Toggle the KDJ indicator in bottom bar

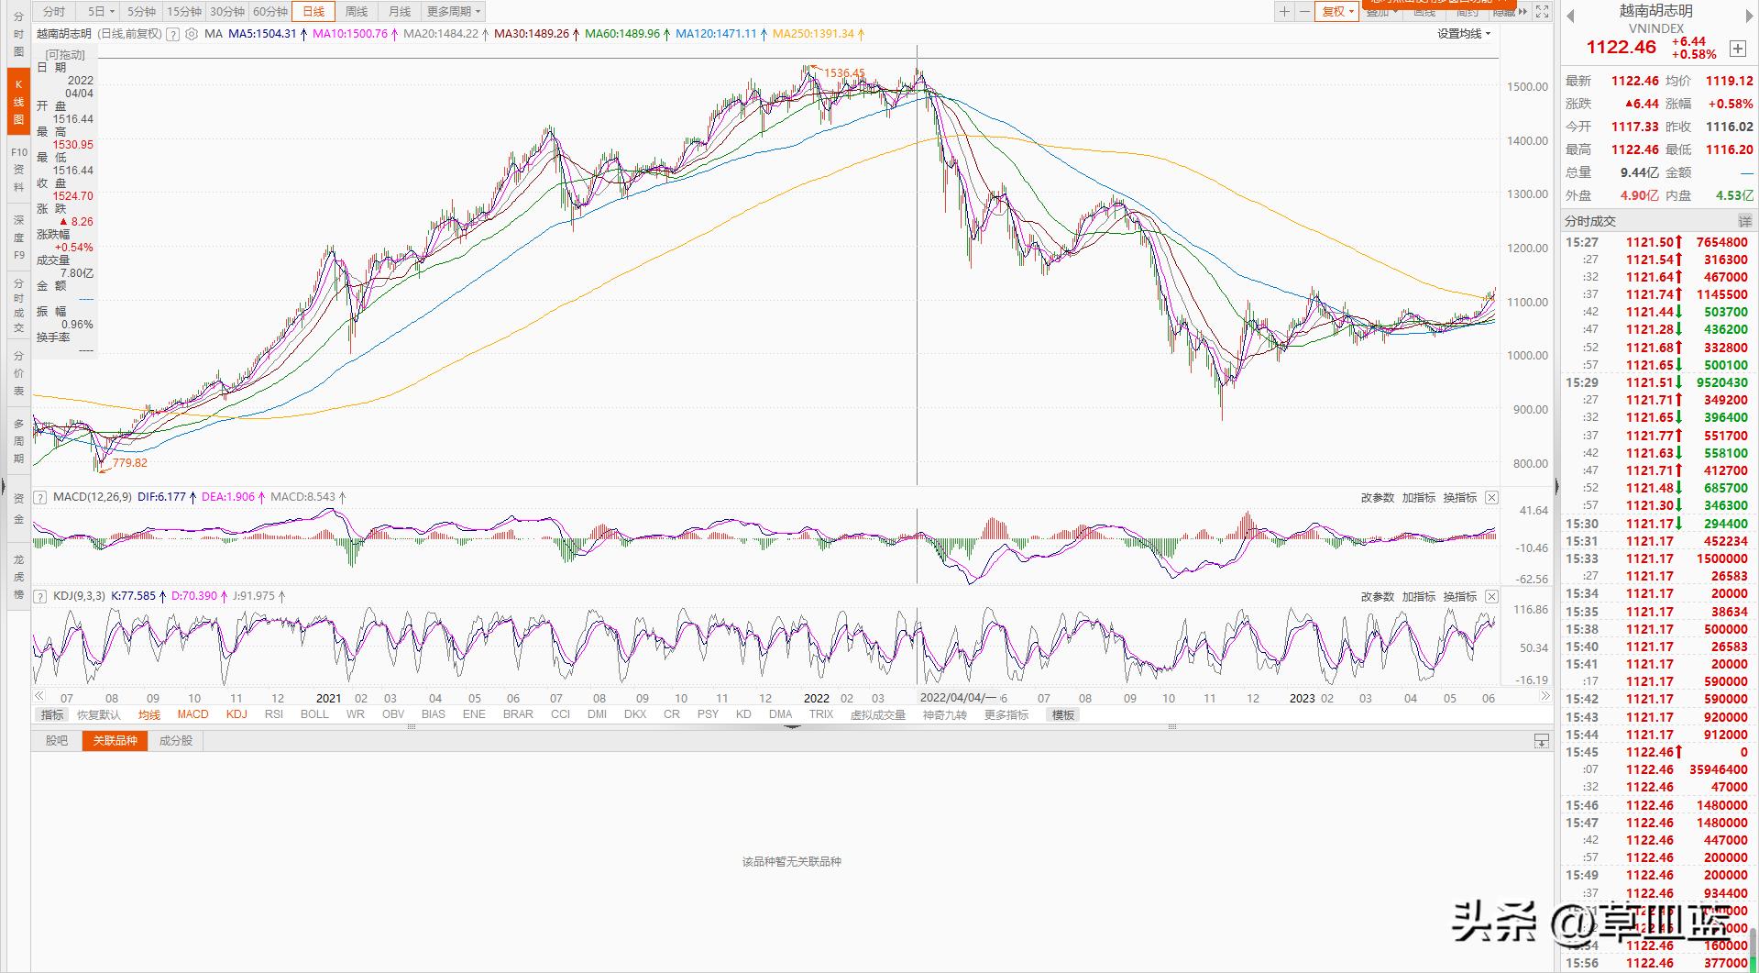point(236,714)
